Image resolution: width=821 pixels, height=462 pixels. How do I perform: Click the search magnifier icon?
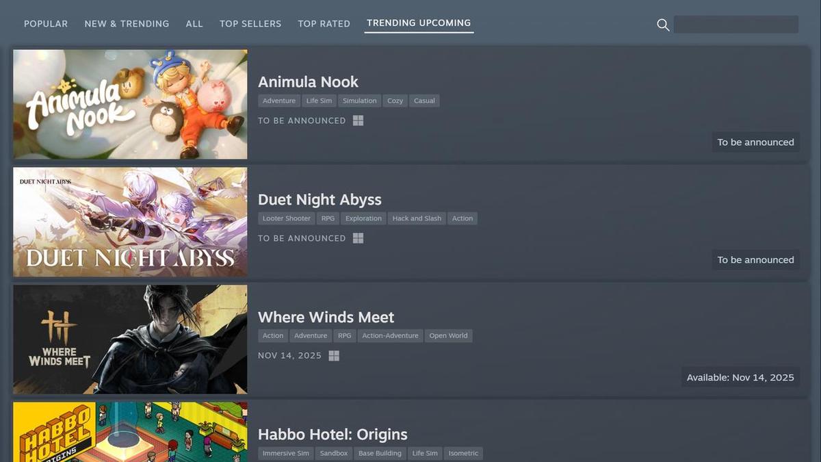[662, 25]
